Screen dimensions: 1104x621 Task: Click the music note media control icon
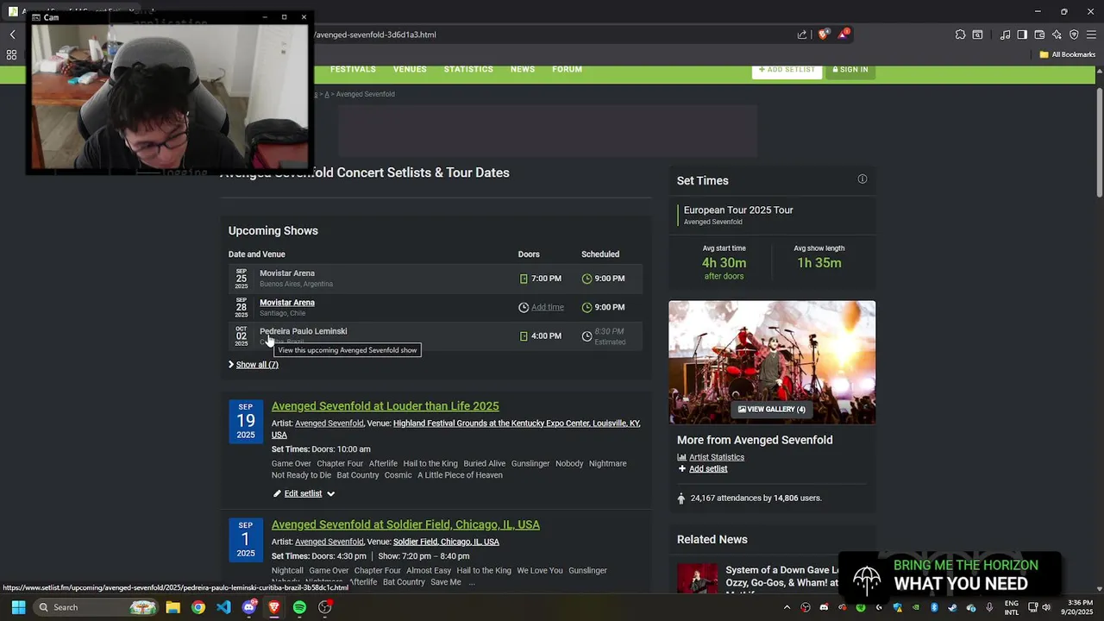[1005, 34]
